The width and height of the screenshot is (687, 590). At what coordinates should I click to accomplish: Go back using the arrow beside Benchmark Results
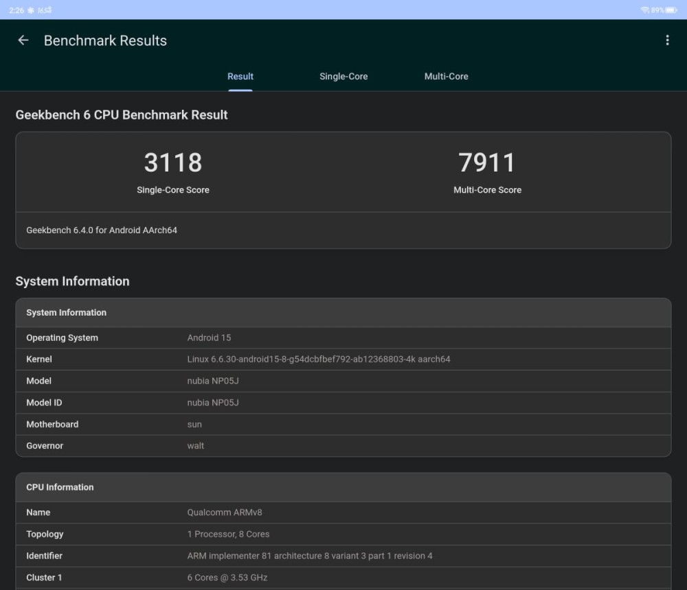23,40
